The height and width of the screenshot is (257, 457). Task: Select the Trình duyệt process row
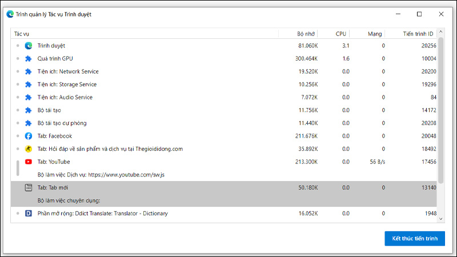[x=224, y=46]
